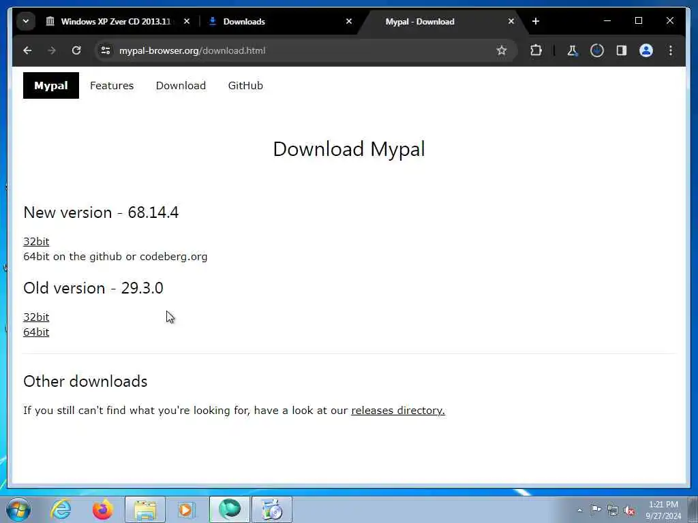This screenshot has width=698, height=523.
Task: Download old version 29.3.0 32bit
Action: [x=36, y=317]
